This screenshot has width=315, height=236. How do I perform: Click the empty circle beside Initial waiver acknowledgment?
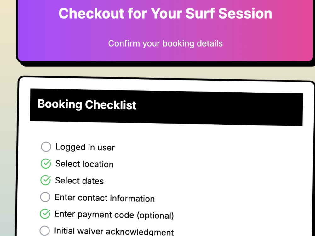[x=45, y=231]
